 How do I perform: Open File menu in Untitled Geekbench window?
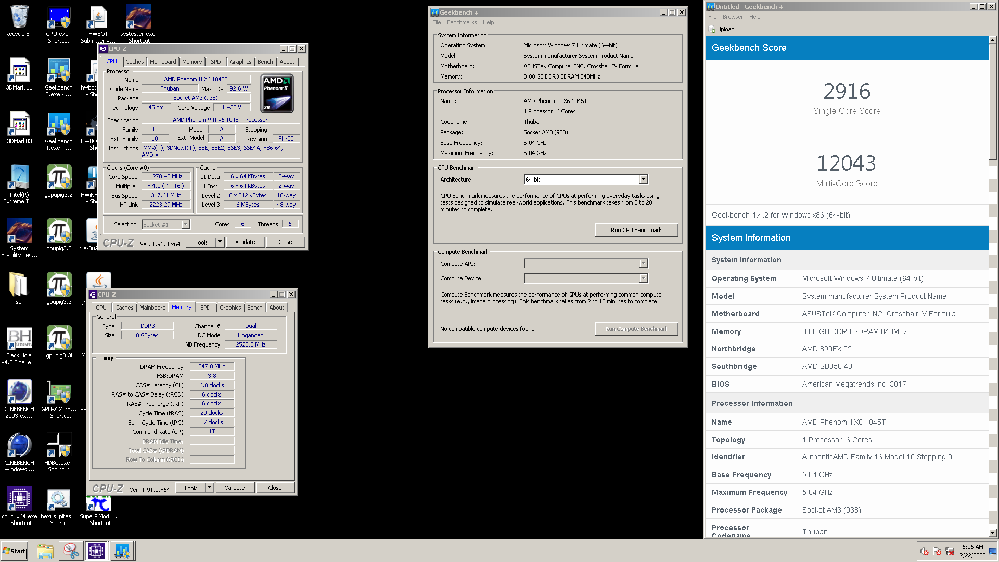tap(712, 17)
